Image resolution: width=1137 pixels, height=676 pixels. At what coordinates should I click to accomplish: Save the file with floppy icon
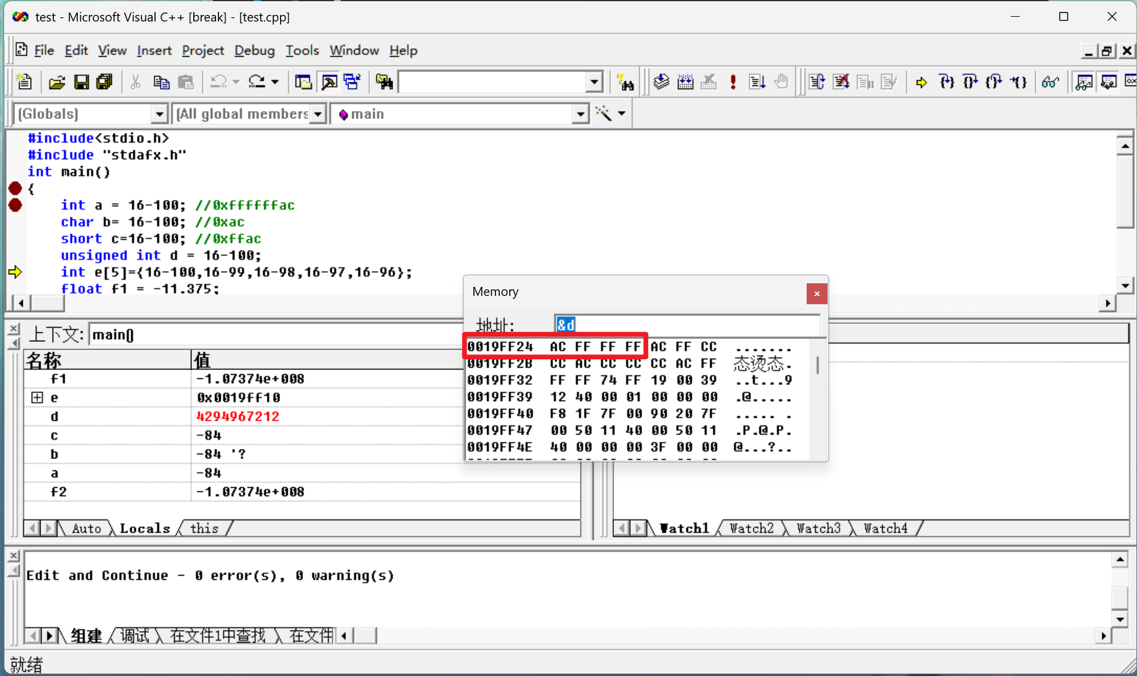[81, 82]
